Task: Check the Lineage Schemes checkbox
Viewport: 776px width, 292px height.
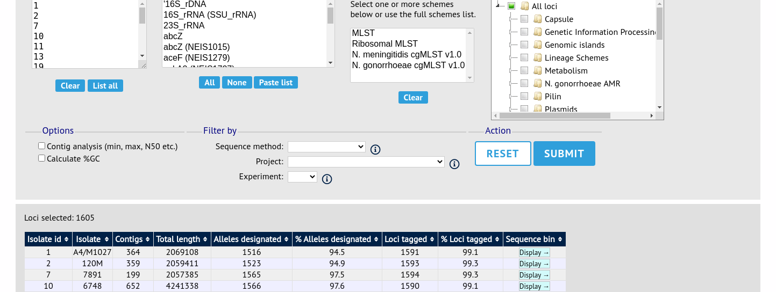Action: pyautogui.click(x=524, y=58)
